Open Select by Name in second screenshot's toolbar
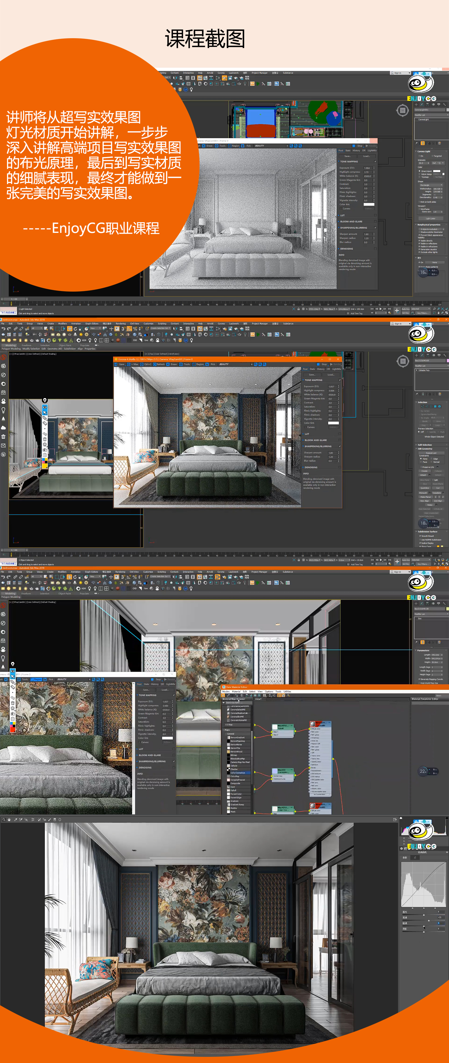Viewport: 449px width, 1063px height. coord(52,329)
